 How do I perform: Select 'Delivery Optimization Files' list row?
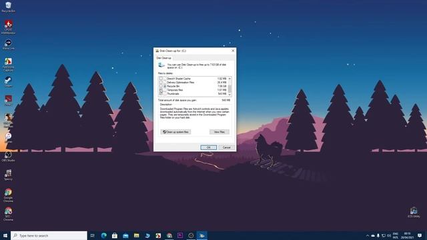tap(193, 82)
